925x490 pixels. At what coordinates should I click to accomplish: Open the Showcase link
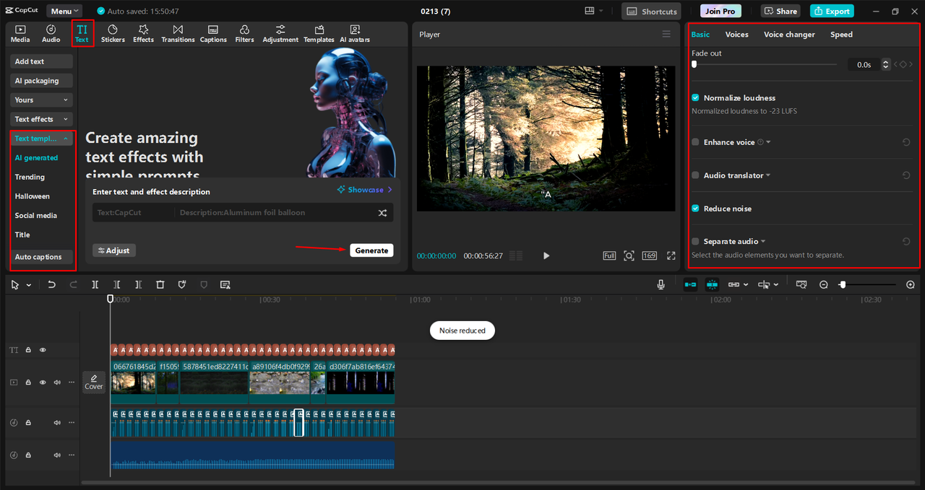(365, 190)
